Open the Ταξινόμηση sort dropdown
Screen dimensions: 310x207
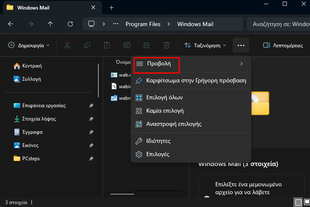point(205,46)
